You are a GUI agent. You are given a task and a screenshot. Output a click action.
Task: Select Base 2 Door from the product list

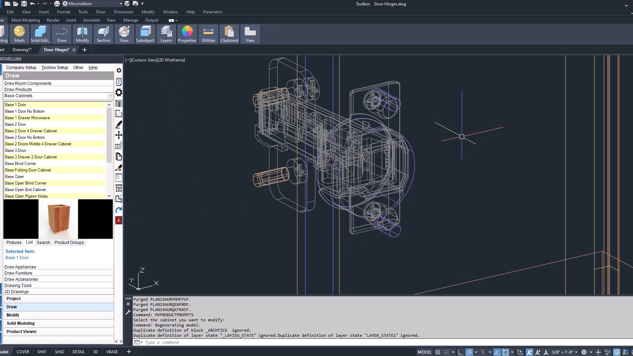[x=15, y=124]
